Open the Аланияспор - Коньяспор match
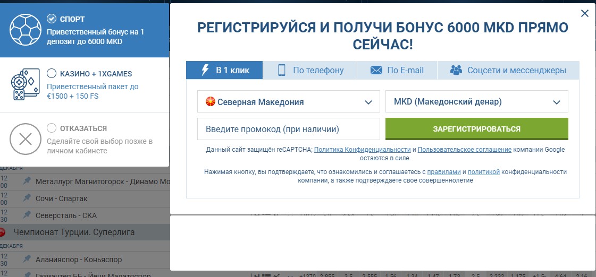The image size is (596, 277). click(79, 259)
